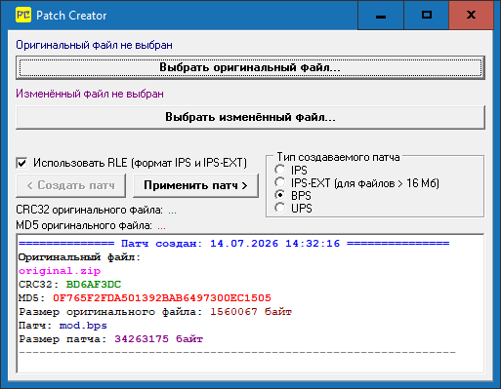Minimize the Patch Creator window
501x389 pixels.
coord(381,16)
